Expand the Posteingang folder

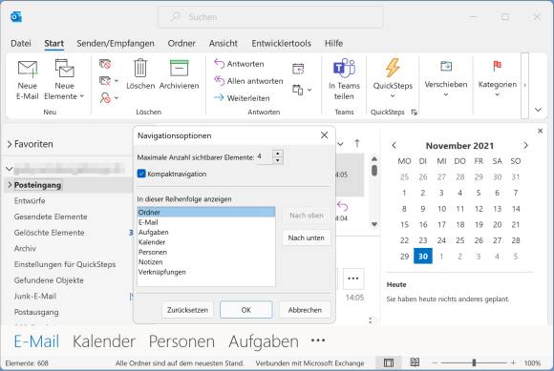[x=10, y=185]
